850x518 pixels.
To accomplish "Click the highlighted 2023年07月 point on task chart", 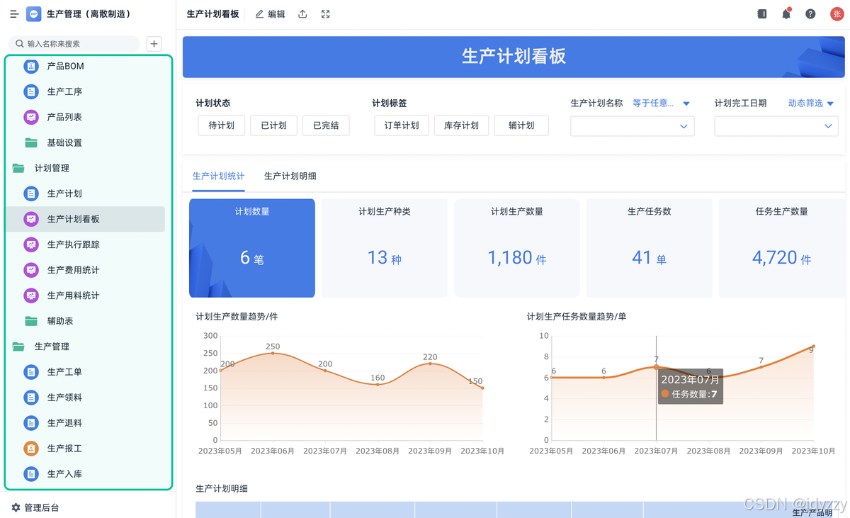I will [x=657, y=367].
